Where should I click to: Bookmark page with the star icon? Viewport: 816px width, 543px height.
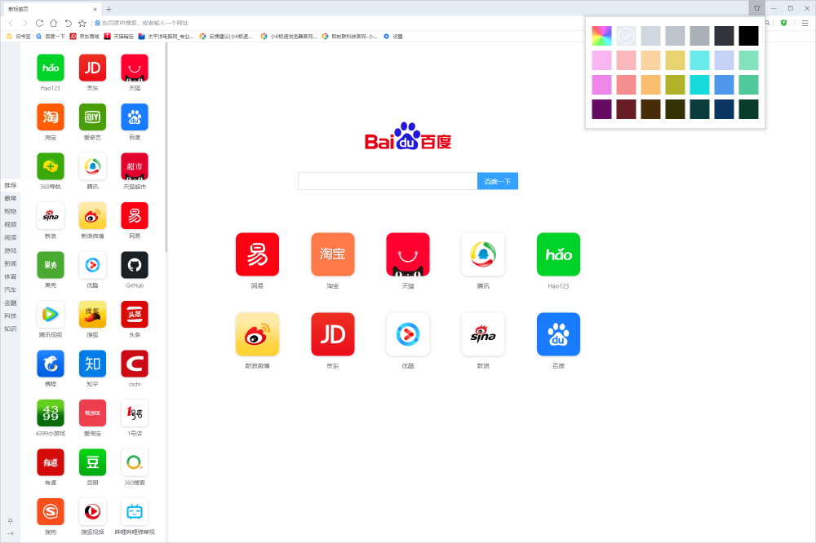[82, 23]
